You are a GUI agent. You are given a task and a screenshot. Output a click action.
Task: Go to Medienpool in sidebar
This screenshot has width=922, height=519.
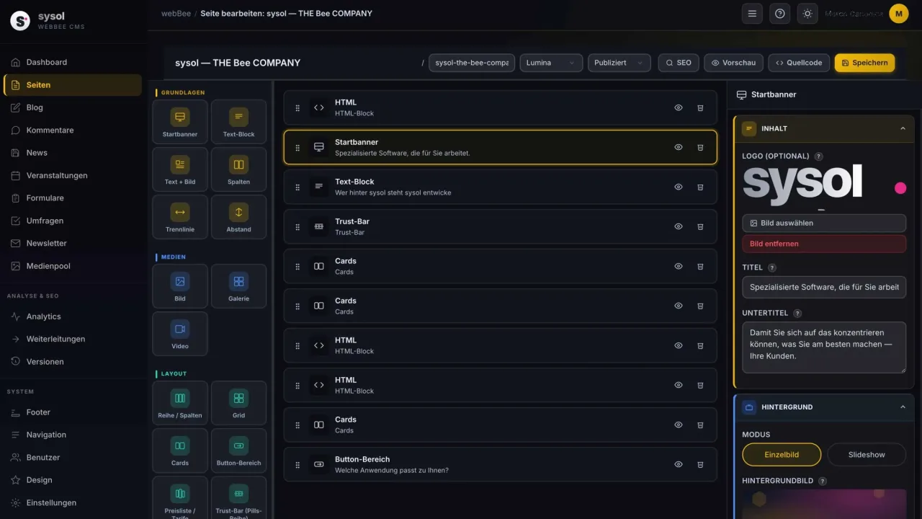tap(72, 266)
